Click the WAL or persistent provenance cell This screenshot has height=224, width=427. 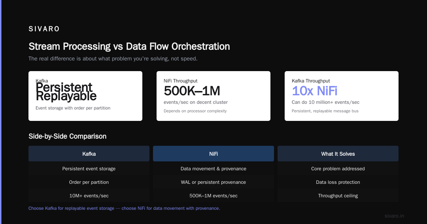[213, 182]
